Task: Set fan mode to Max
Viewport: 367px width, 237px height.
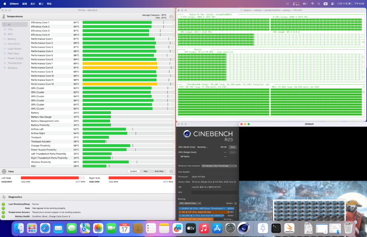Action: [145, 171]
